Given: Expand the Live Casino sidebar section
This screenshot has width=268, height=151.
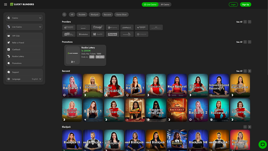Looking at the screenshot, I should [24, 27].
